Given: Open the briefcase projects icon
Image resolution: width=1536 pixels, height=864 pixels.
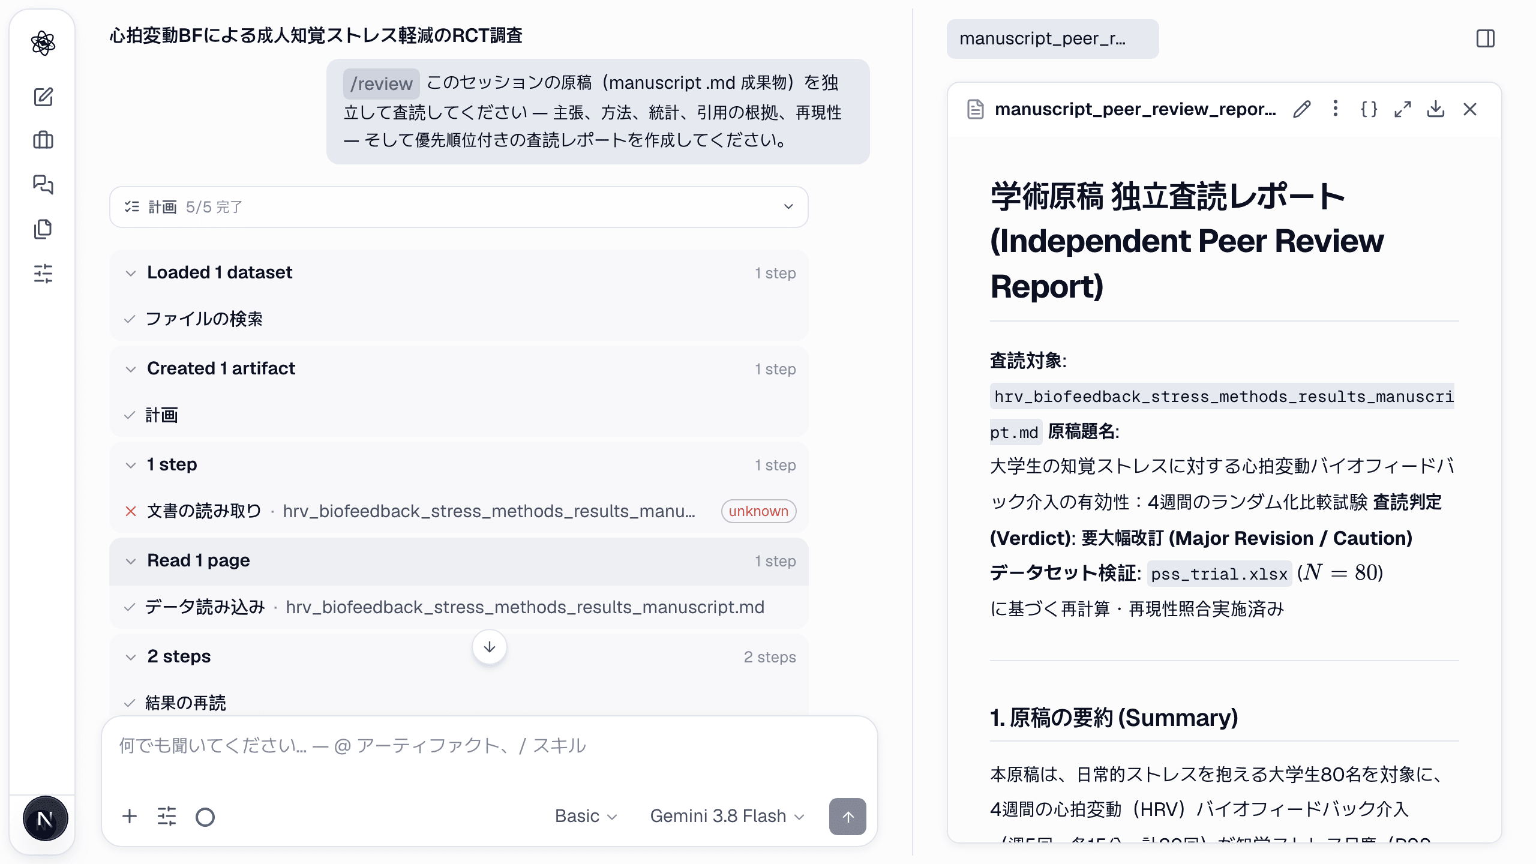Looking at the screenshot, I should [x=43, y=140].
